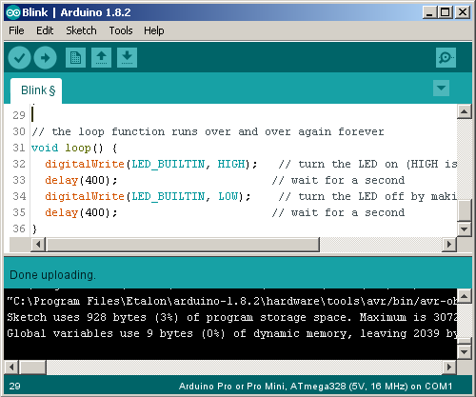Select the Blink sketch tab
This screenshot has height=397, width=476.
point(36,90)
